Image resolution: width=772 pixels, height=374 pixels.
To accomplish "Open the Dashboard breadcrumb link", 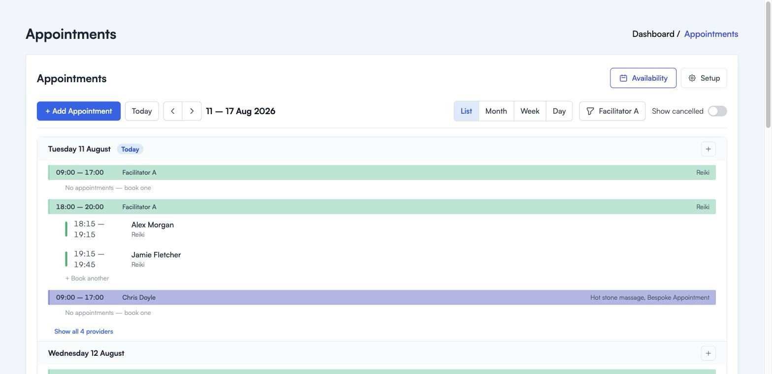I will pyautogui.click(x=653, y=34).
